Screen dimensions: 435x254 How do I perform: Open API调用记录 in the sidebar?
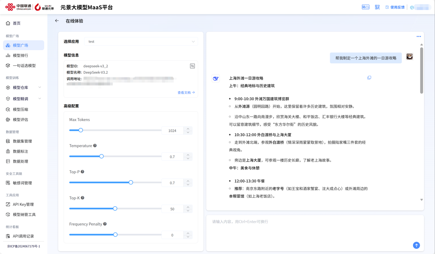click(x=24, y=236)
